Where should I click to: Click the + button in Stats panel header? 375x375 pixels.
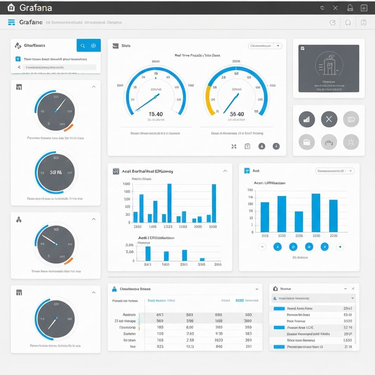click(278, 45)
